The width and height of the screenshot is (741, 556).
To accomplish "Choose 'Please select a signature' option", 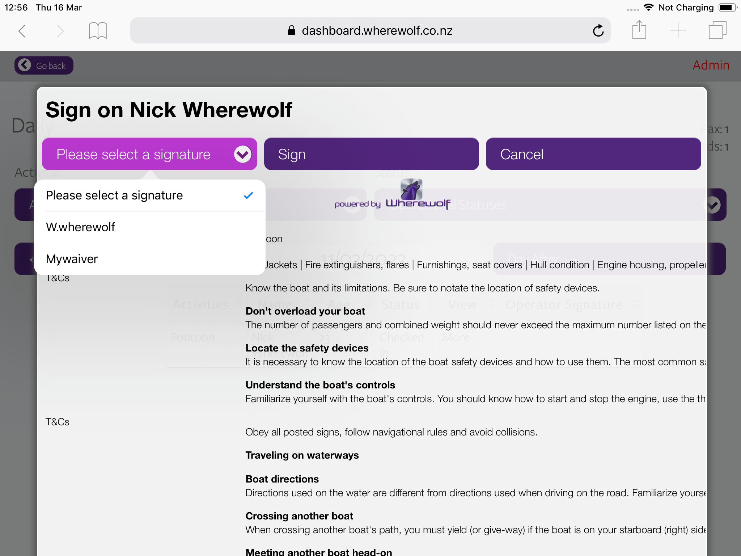I will [x=149, y=195].
